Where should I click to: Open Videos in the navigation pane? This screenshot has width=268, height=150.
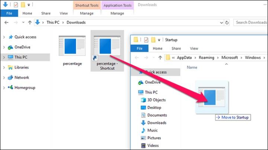point(153,146)
